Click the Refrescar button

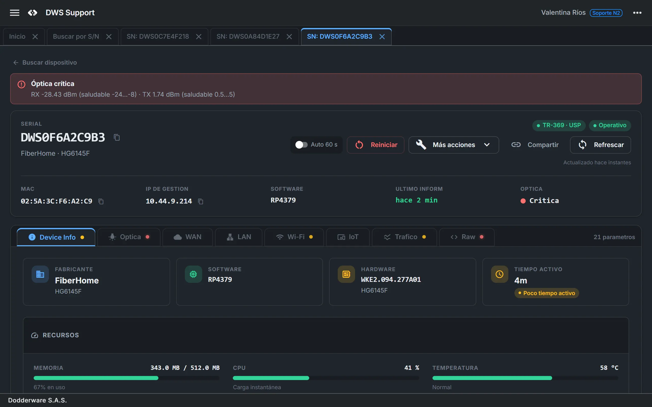[600, 145]
